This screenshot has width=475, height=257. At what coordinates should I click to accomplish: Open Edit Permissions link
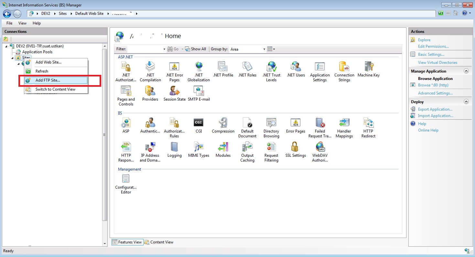[433, 46]
